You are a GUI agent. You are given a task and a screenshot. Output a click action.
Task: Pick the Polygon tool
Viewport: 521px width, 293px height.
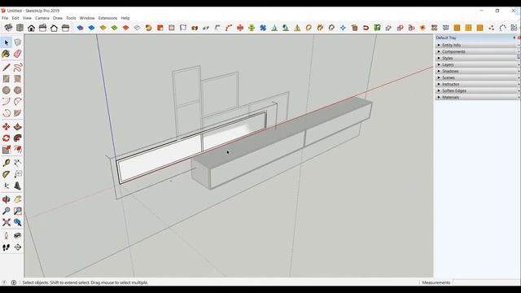pos(18,90)
